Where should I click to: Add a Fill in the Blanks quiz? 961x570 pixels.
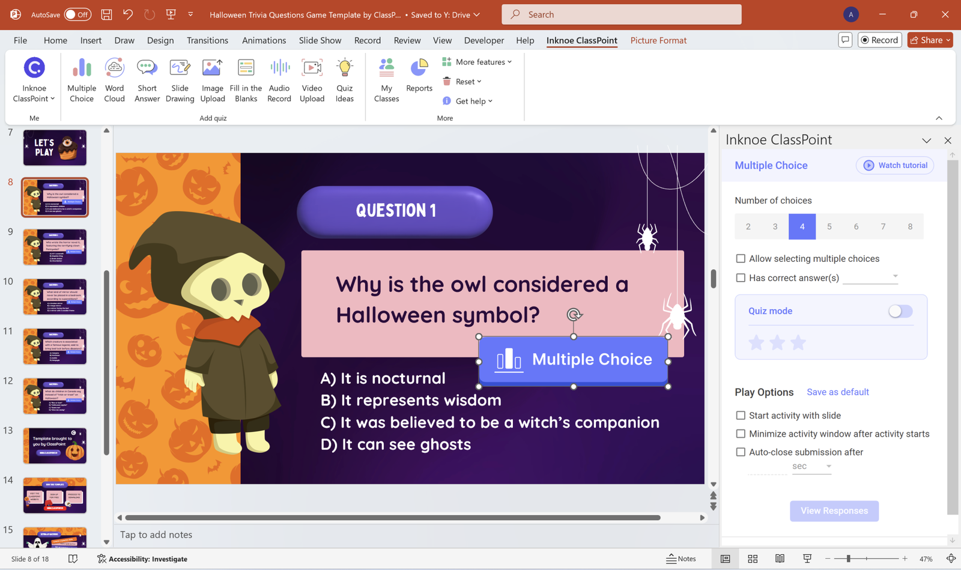246,79
